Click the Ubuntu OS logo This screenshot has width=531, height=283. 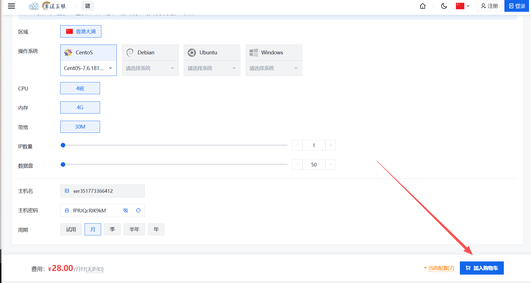[x=192, y=52]
